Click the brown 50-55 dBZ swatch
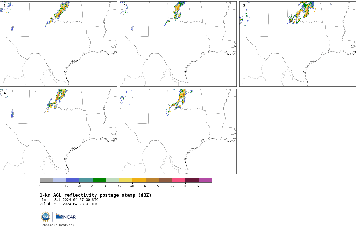Screen dimensions: 359x228 click(x=165, y=180)
